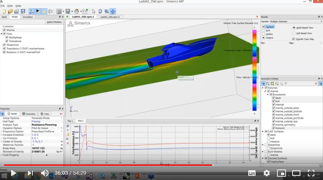323x180 pixels.
Task: Toggle video subtitles/captions icon
Action: [x=252, y=173]
